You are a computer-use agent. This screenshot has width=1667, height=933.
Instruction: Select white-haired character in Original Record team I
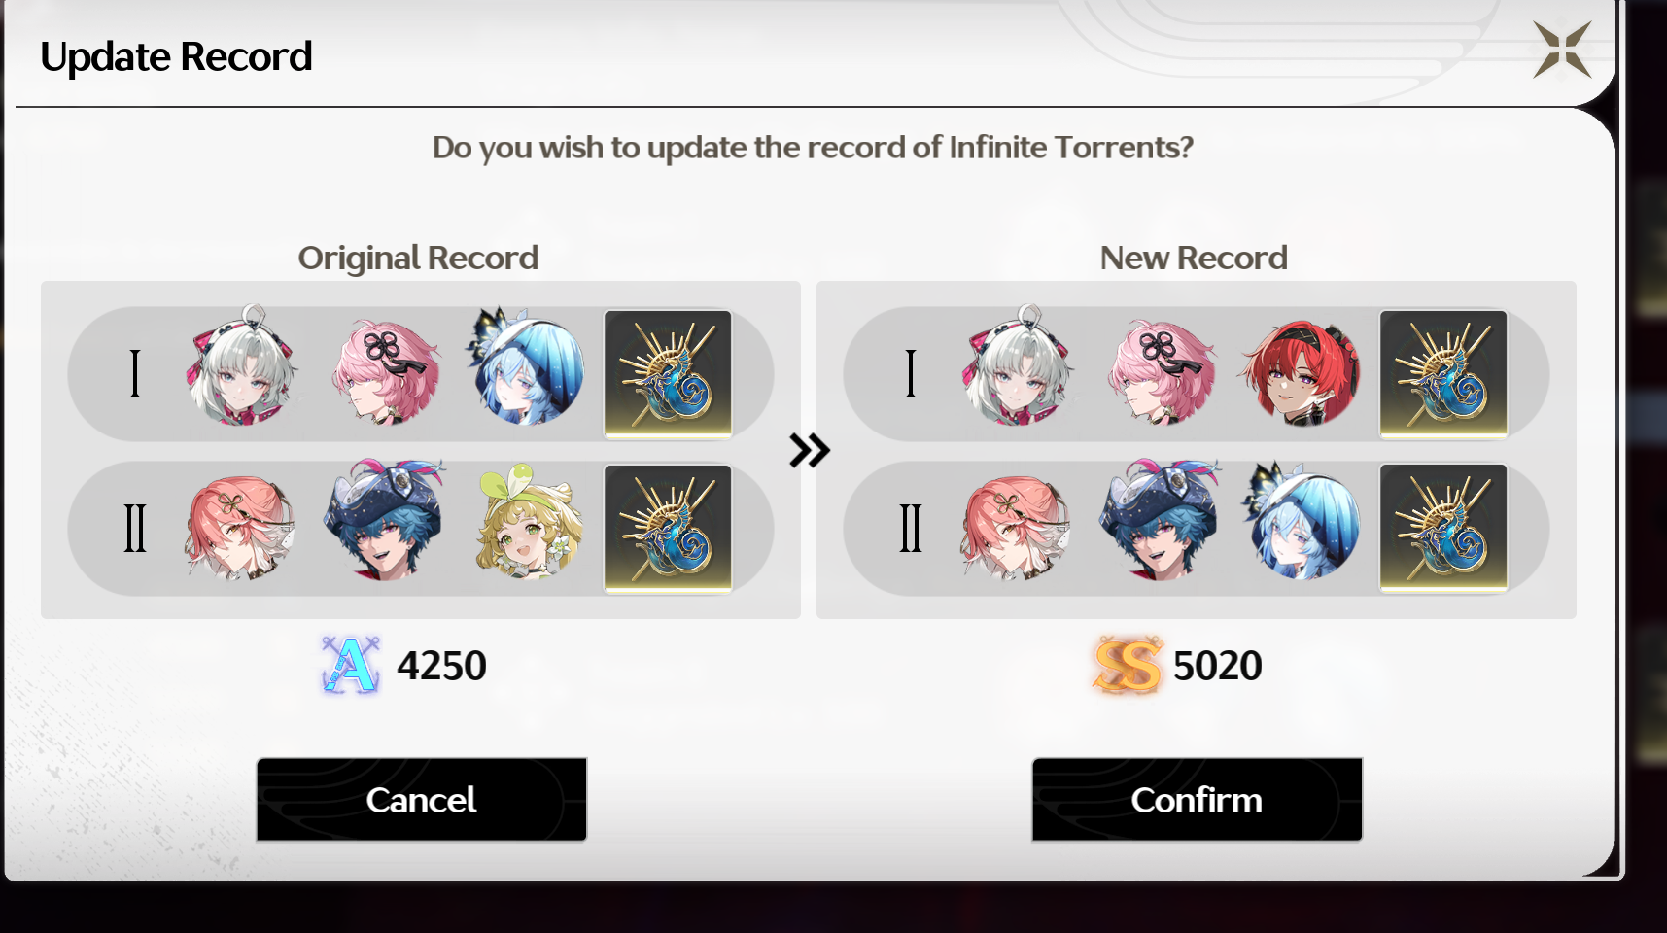243,367
